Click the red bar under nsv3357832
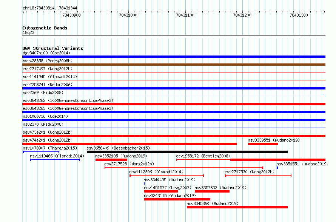 click(212, 191)
